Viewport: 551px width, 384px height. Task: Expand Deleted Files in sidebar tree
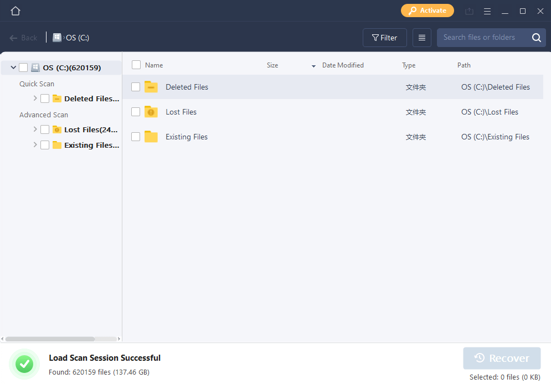pyautogui.click(x=35, y=98)
